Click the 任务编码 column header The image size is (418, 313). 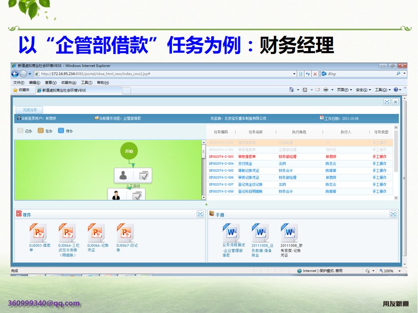221,132
